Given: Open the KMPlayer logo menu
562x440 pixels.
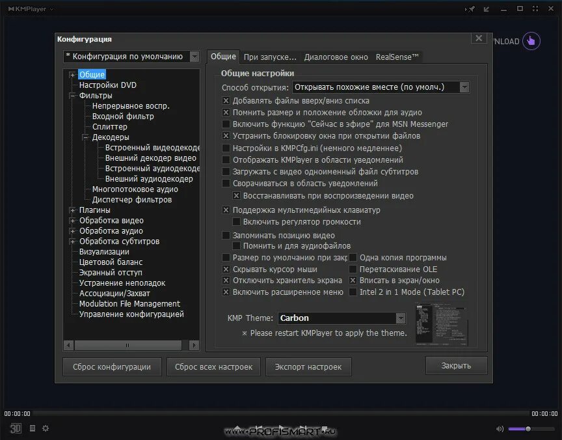Looking at the screenshot, I should (31, 9).
